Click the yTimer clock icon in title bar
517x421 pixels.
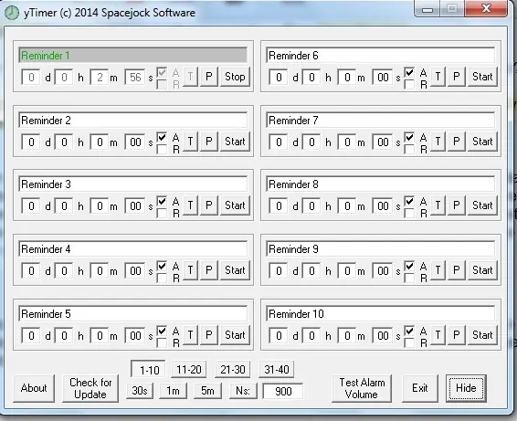click(12, 13)
